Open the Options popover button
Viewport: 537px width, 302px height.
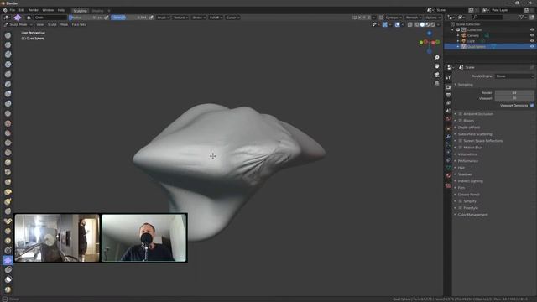pyautogui.click(x=433, y=18)
